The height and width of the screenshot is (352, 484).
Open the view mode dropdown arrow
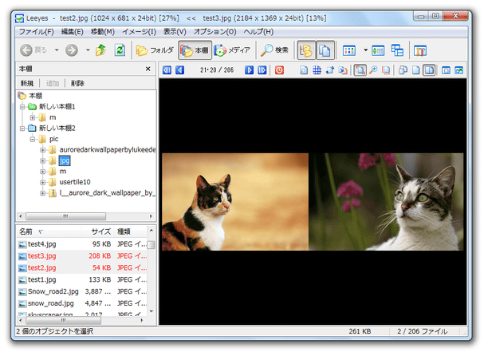coord(365,50)
